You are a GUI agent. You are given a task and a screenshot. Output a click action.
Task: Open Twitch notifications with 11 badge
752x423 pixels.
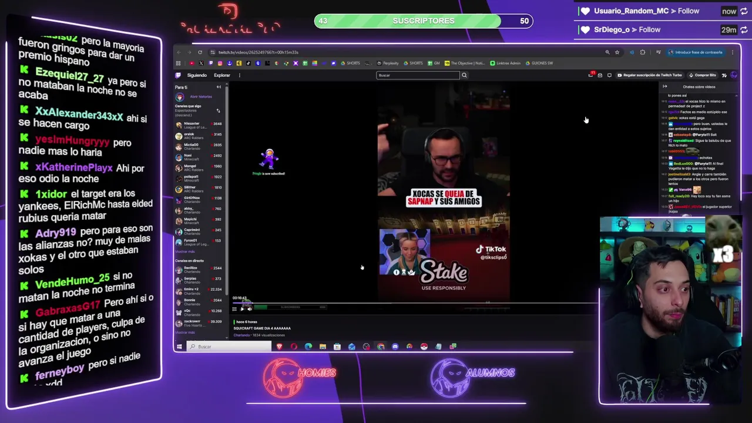592,75
